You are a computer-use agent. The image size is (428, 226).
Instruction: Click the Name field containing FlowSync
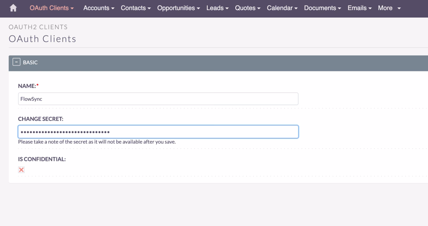(158, 99)
